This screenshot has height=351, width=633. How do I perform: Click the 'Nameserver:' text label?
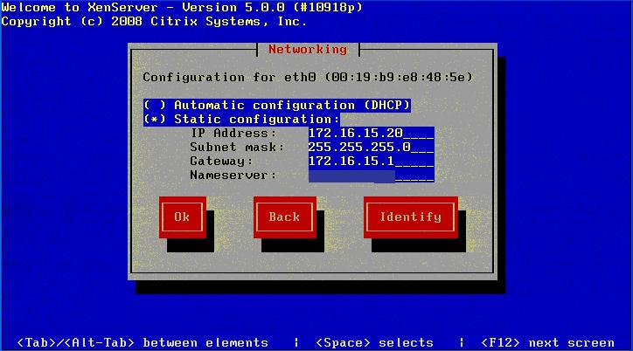pos(233,175)
